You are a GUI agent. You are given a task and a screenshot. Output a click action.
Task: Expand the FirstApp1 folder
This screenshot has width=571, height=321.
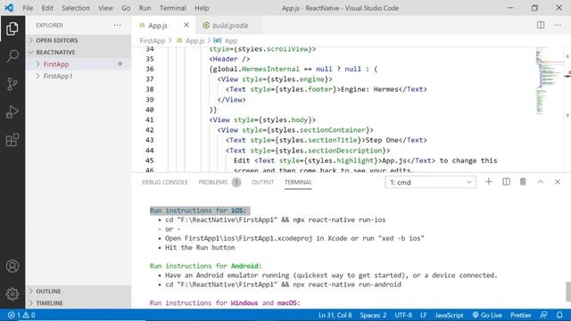pyautogui.click(x=79, y=76)
